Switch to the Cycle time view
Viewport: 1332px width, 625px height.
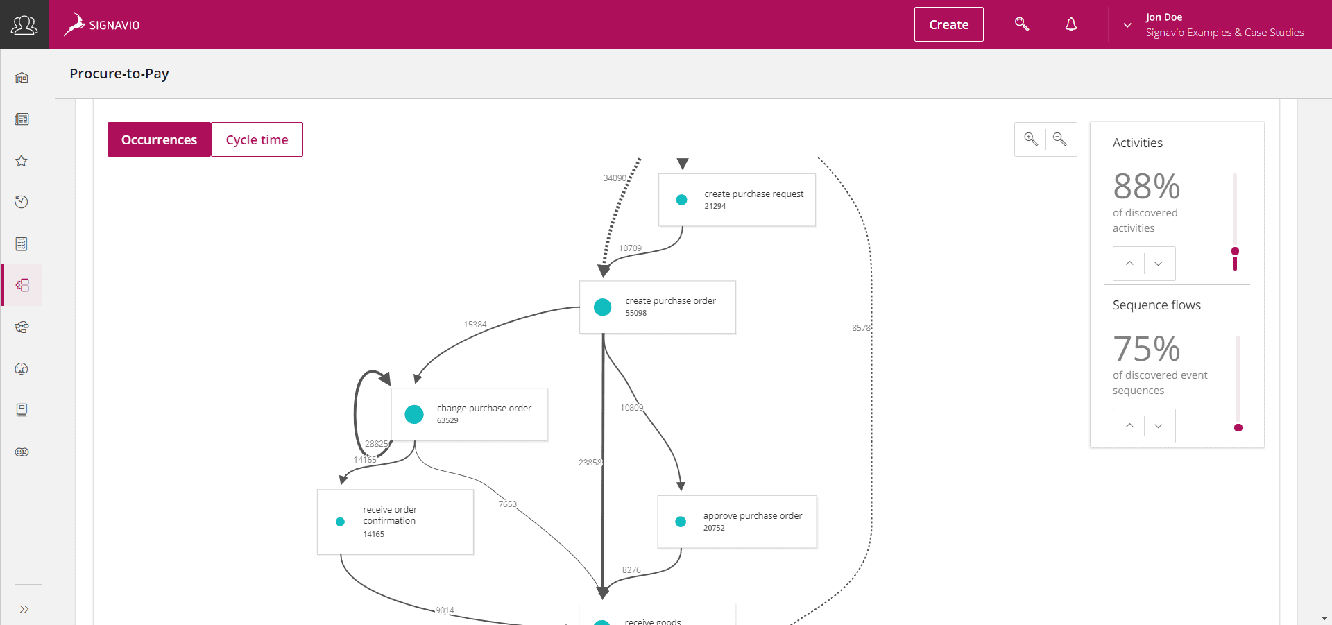(257, 139)
